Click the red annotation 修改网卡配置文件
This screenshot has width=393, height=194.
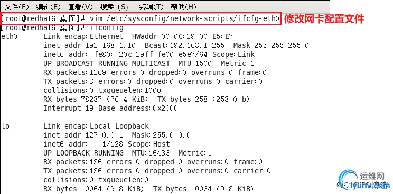pos(324,19)
